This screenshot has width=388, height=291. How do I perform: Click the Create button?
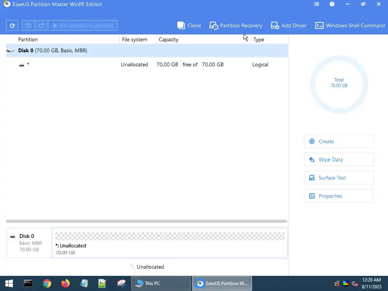pos(339,141)
